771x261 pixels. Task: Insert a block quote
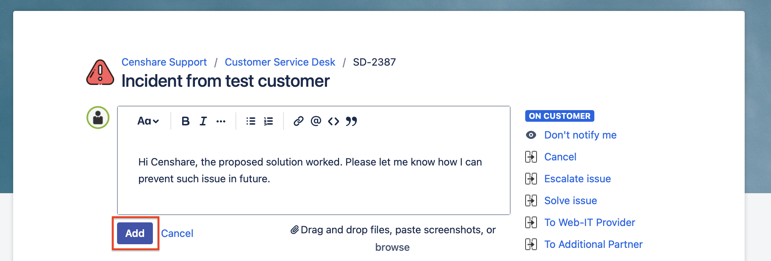coord(351,121)
